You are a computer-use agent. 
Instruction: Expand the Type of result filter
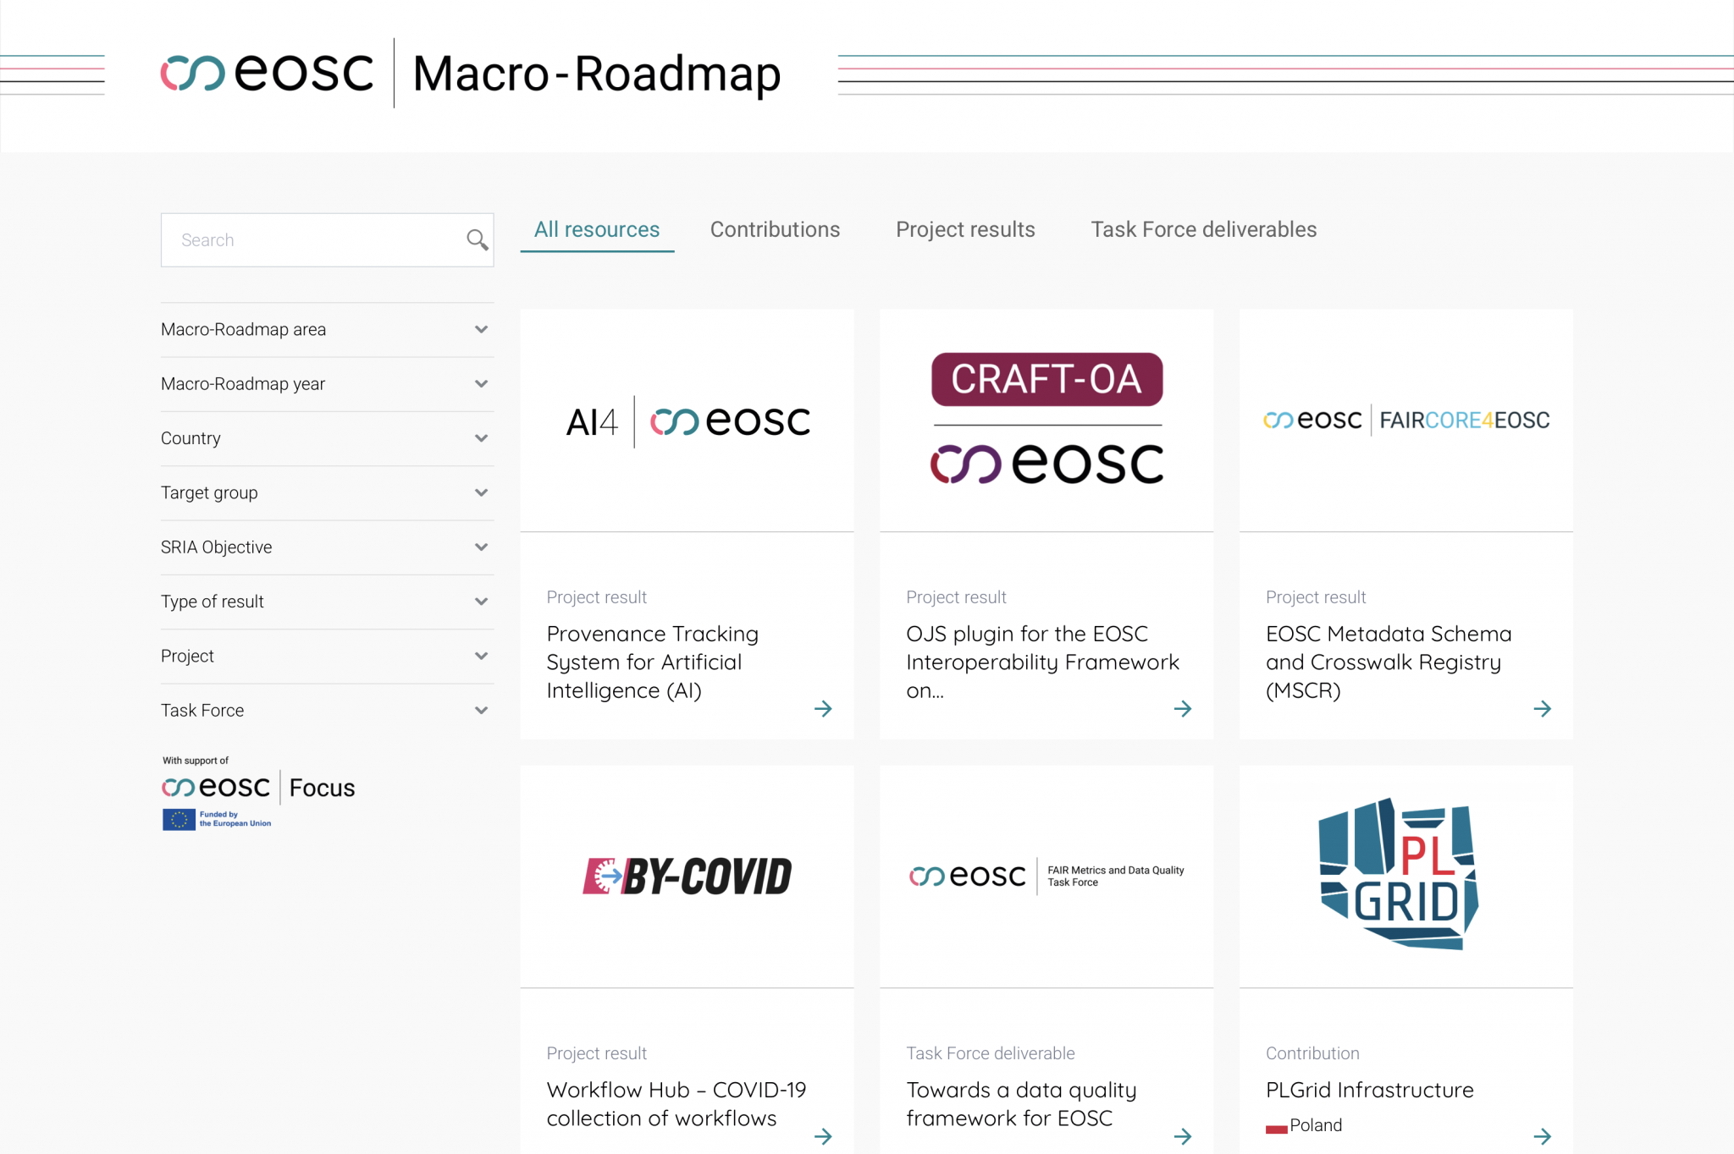click(x=481, y=602)
